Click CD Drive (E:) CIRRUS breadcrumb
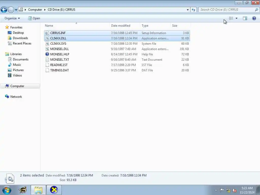This screenshot has height=195, width=260. (x=61, y=10)
